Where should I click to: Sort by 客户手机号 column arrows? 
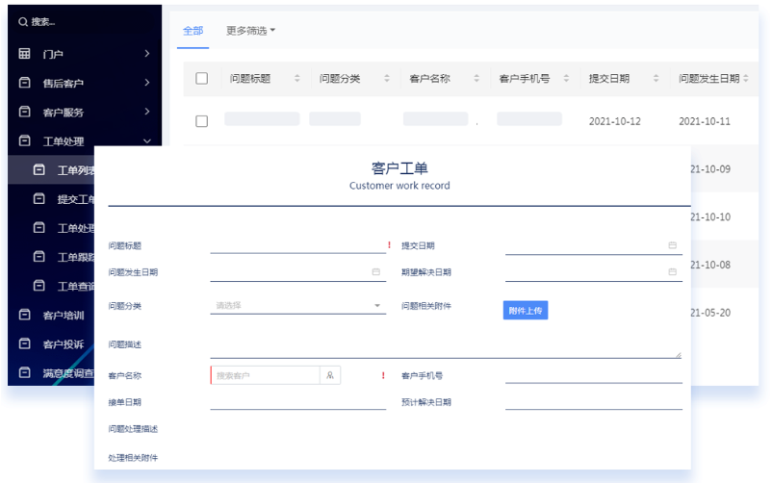[566, 78]
